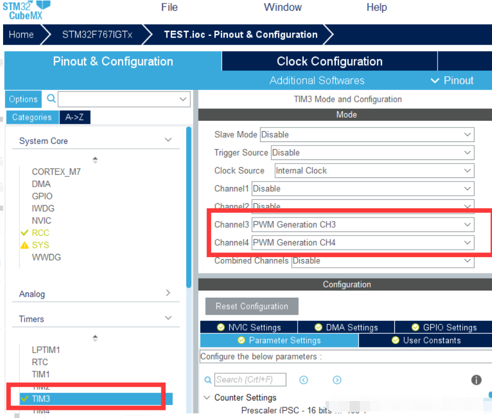The height and width of the screenshot is (418, 492).
Task: Select RTC in Timers list
Action: [x=40, y=362]
